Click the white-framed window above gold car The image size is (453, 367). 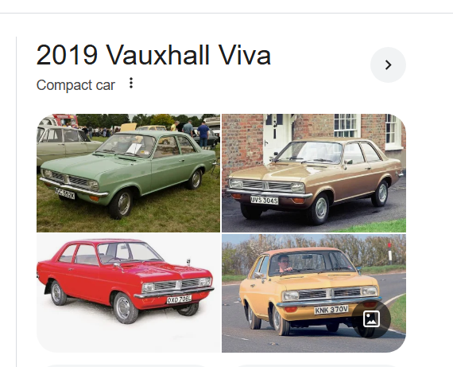click(347, 125)
